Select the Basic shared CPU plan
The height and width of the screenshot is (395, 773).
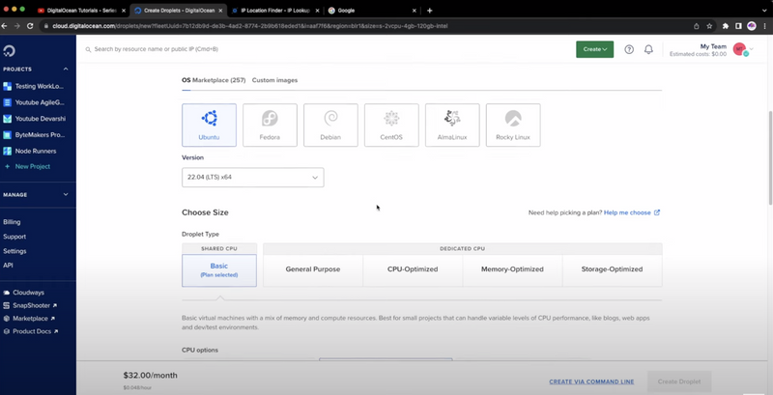219,270
